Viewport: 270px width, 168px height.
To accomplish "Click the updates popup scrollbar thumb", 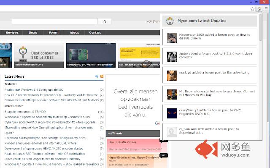I will (x=261, y=27).
